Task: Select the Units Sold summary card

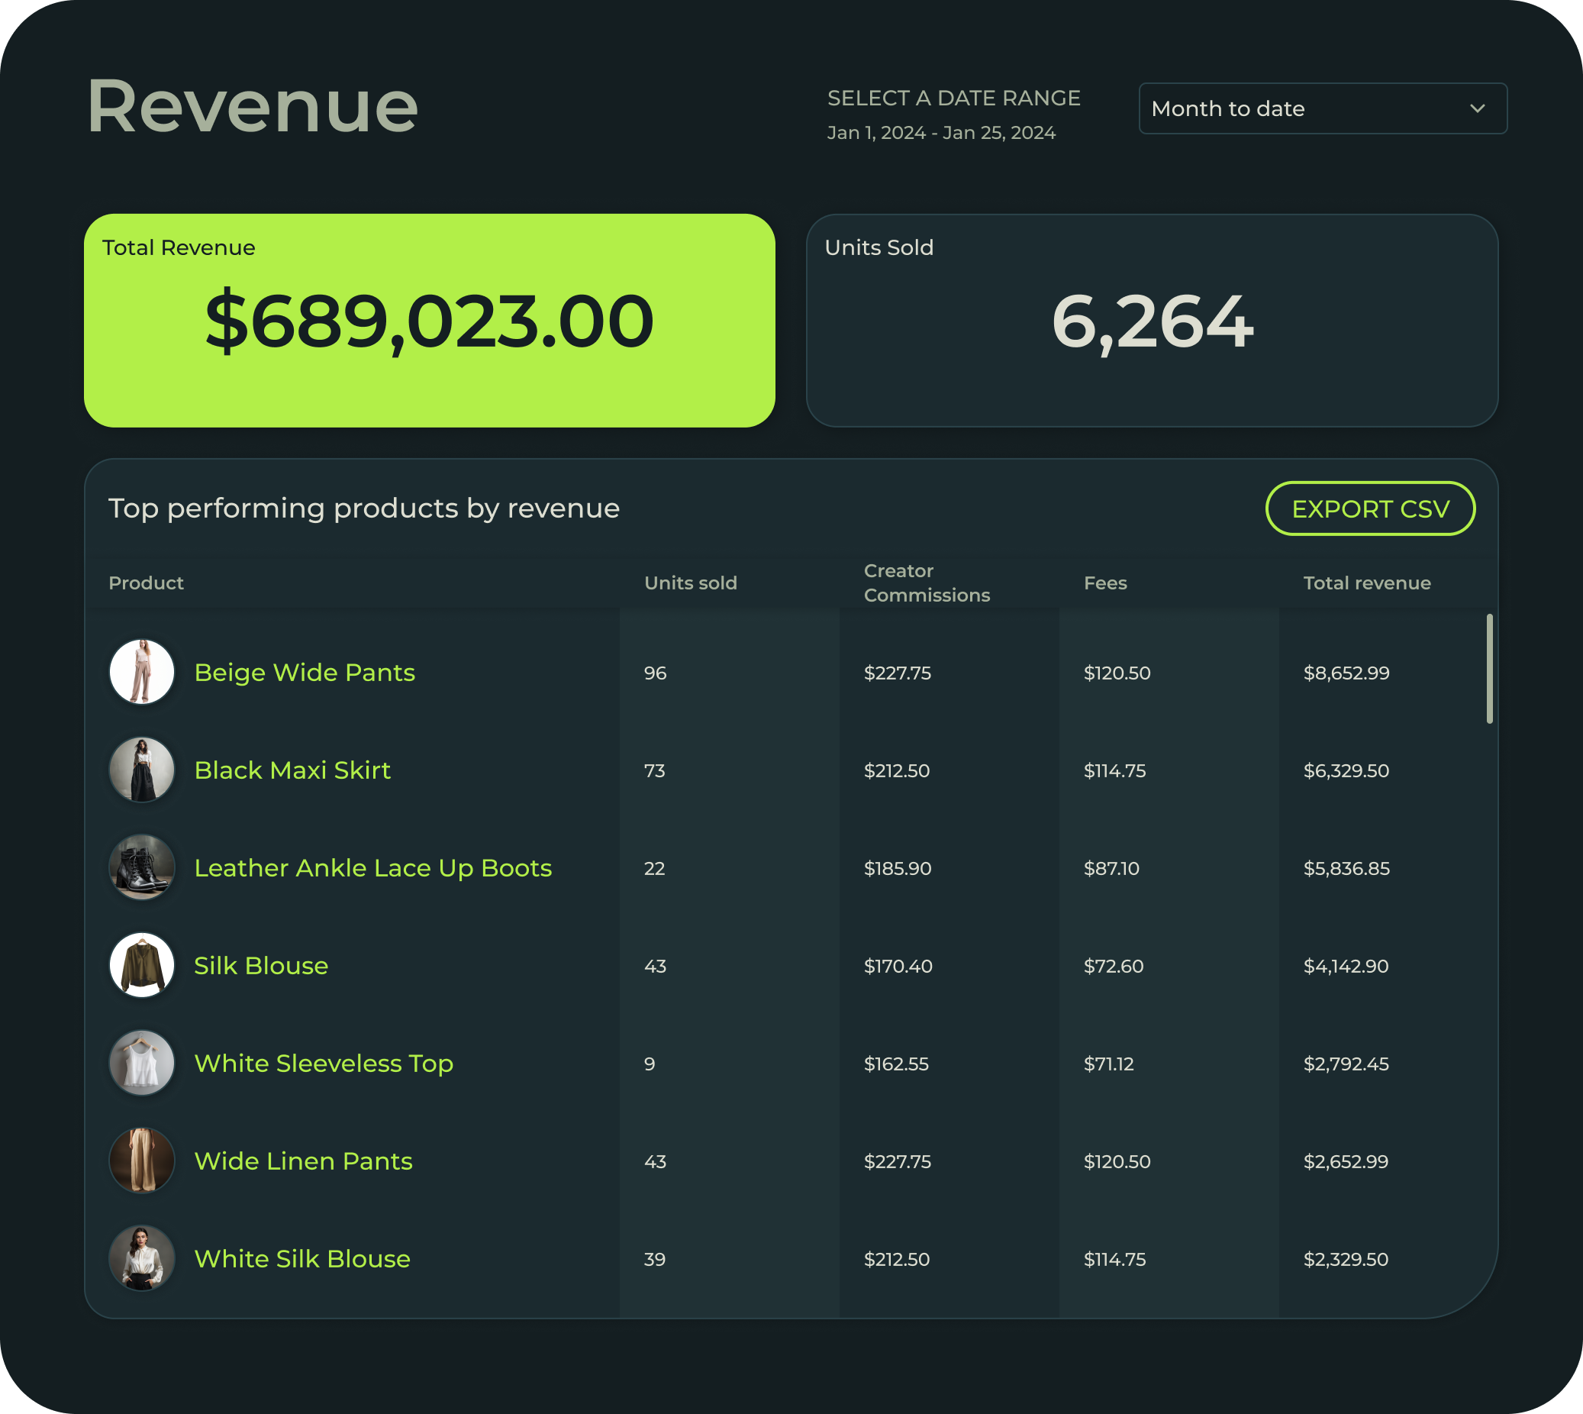Action: [1151, 320]
